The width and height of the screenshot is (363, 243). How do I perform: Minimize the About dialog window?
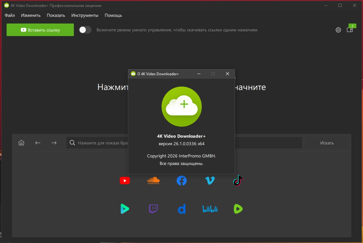pyautogui.click(x=199, y=74)
